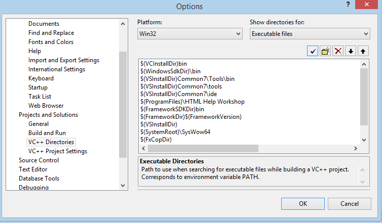The height and width of the screenshot is (223, 382).
Task: Open VC++ Project Settings page
Action: coord(58,151)
